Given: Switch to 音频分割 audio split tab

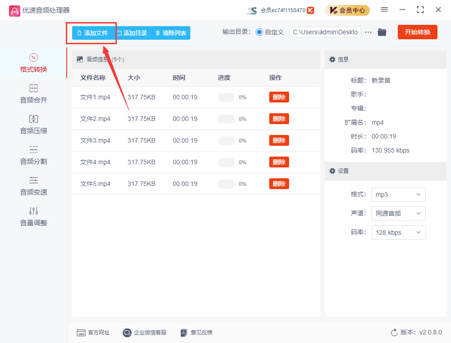Looking at the screenshot, I should pyautogui.click(x=33, y=155).
